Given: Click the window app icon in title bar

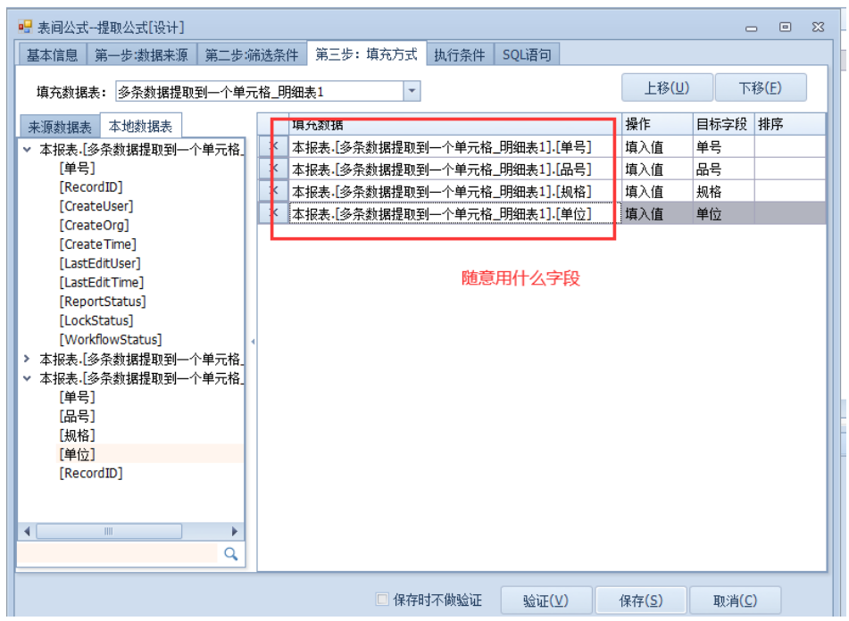Looking at the screenshot, I should point(25,28).
